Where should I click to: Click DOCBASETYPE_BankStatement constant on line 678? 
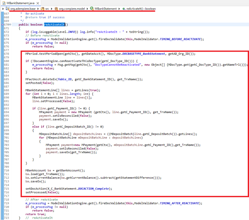pyautogui.click(x=143, y=54)
